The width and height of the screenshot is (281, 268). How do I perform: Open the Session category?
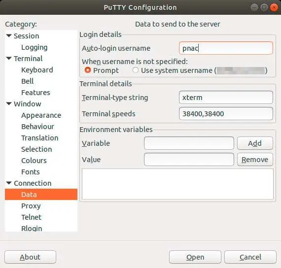[26, 36]
